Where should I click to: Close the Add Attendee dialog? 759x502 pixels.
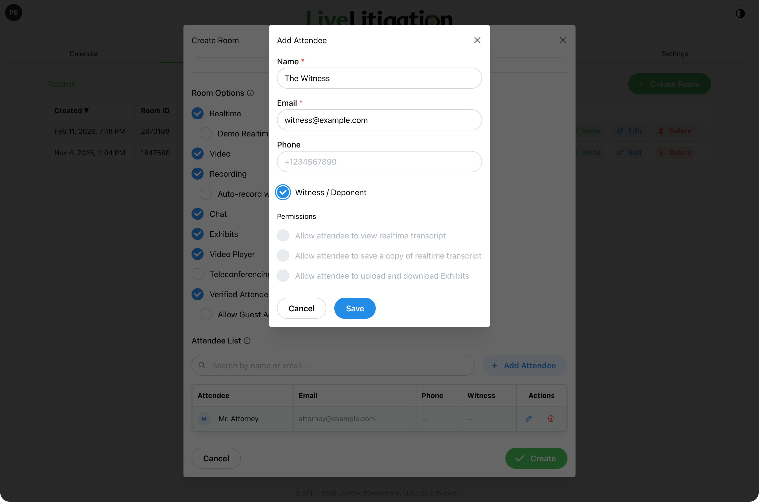pos(477,40)
